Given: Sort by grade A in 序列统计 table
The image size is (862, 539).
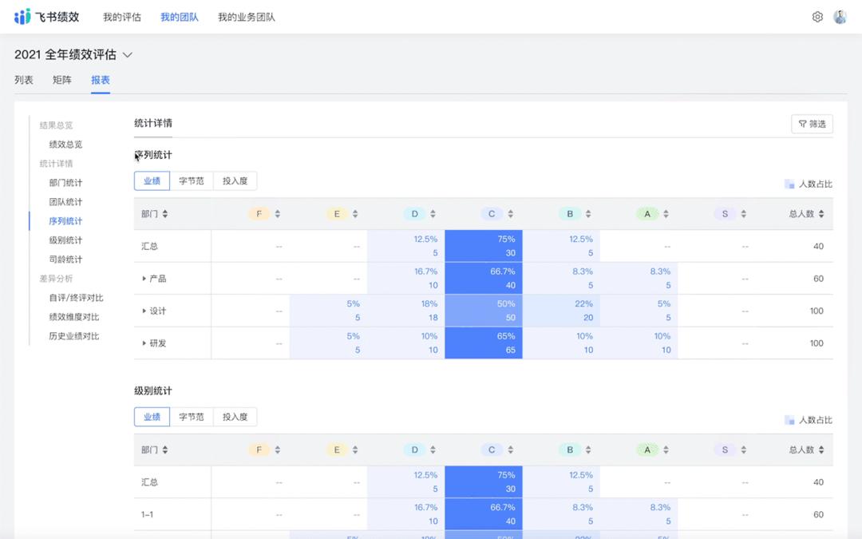Looking at the screenshot, I should [666, 214].
